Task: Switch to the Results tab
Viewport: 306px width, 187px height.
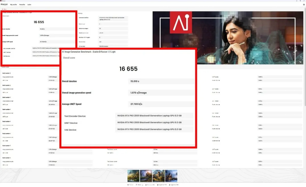Action: 22,5
